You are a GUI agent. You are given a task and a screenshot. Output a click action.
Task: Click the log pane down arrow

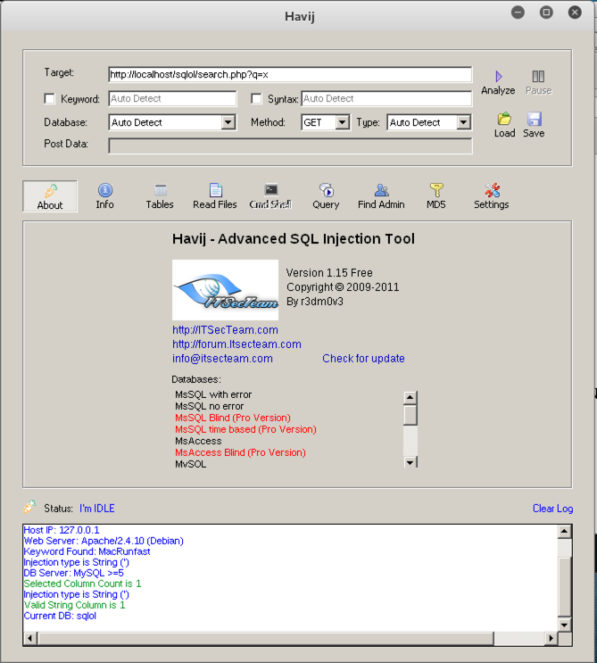(x=565, y=625)
